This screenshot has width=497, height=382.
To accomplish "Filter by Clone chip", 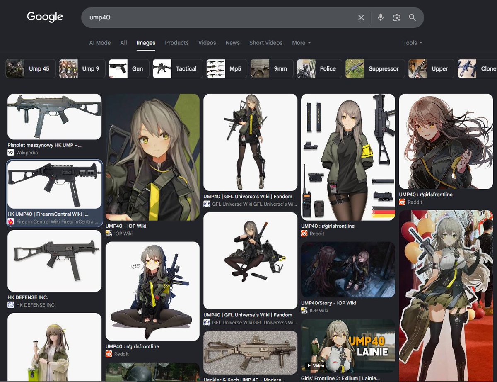I will point(478,68).
